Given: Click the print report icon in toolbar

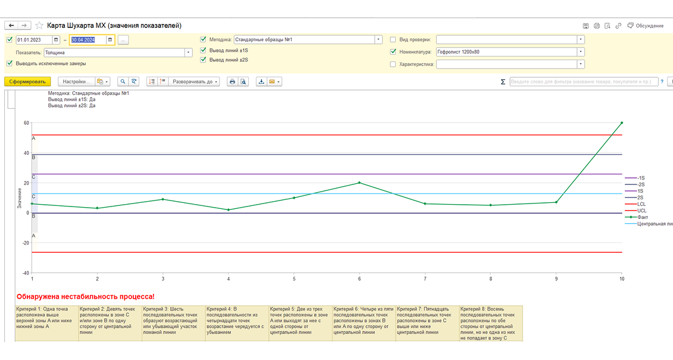Looking at the screenshot, I should coord(232,82).
